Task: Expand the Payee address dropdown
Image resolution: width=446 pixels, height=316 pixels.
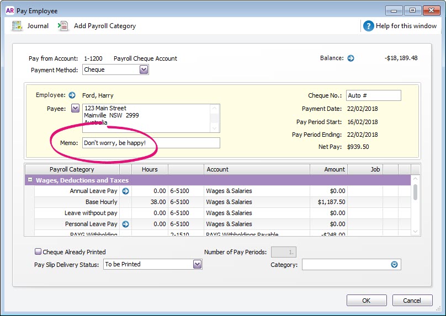Action: pos(76,109)
